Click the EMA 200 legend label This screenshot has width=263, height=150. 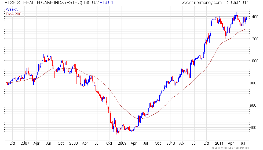point(14,14)
